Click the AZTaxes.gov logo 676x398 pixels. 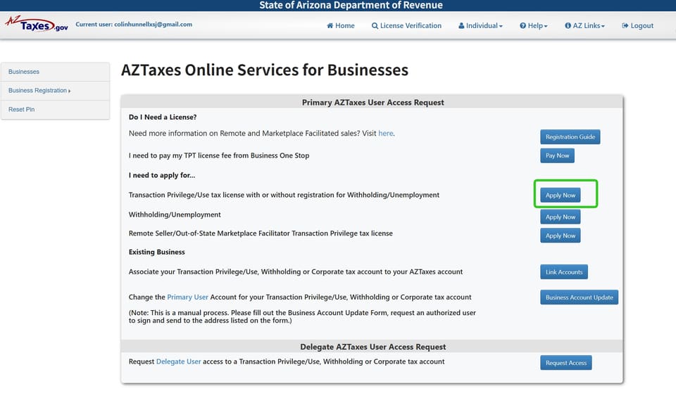[x=37, y=24]
